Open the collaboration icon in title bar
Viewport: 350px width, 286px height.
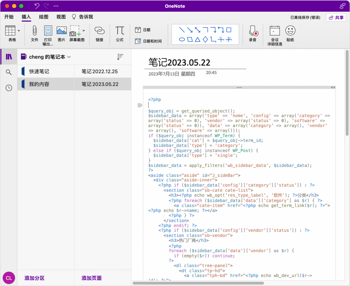pyautogui.click(x=342, y=6)
